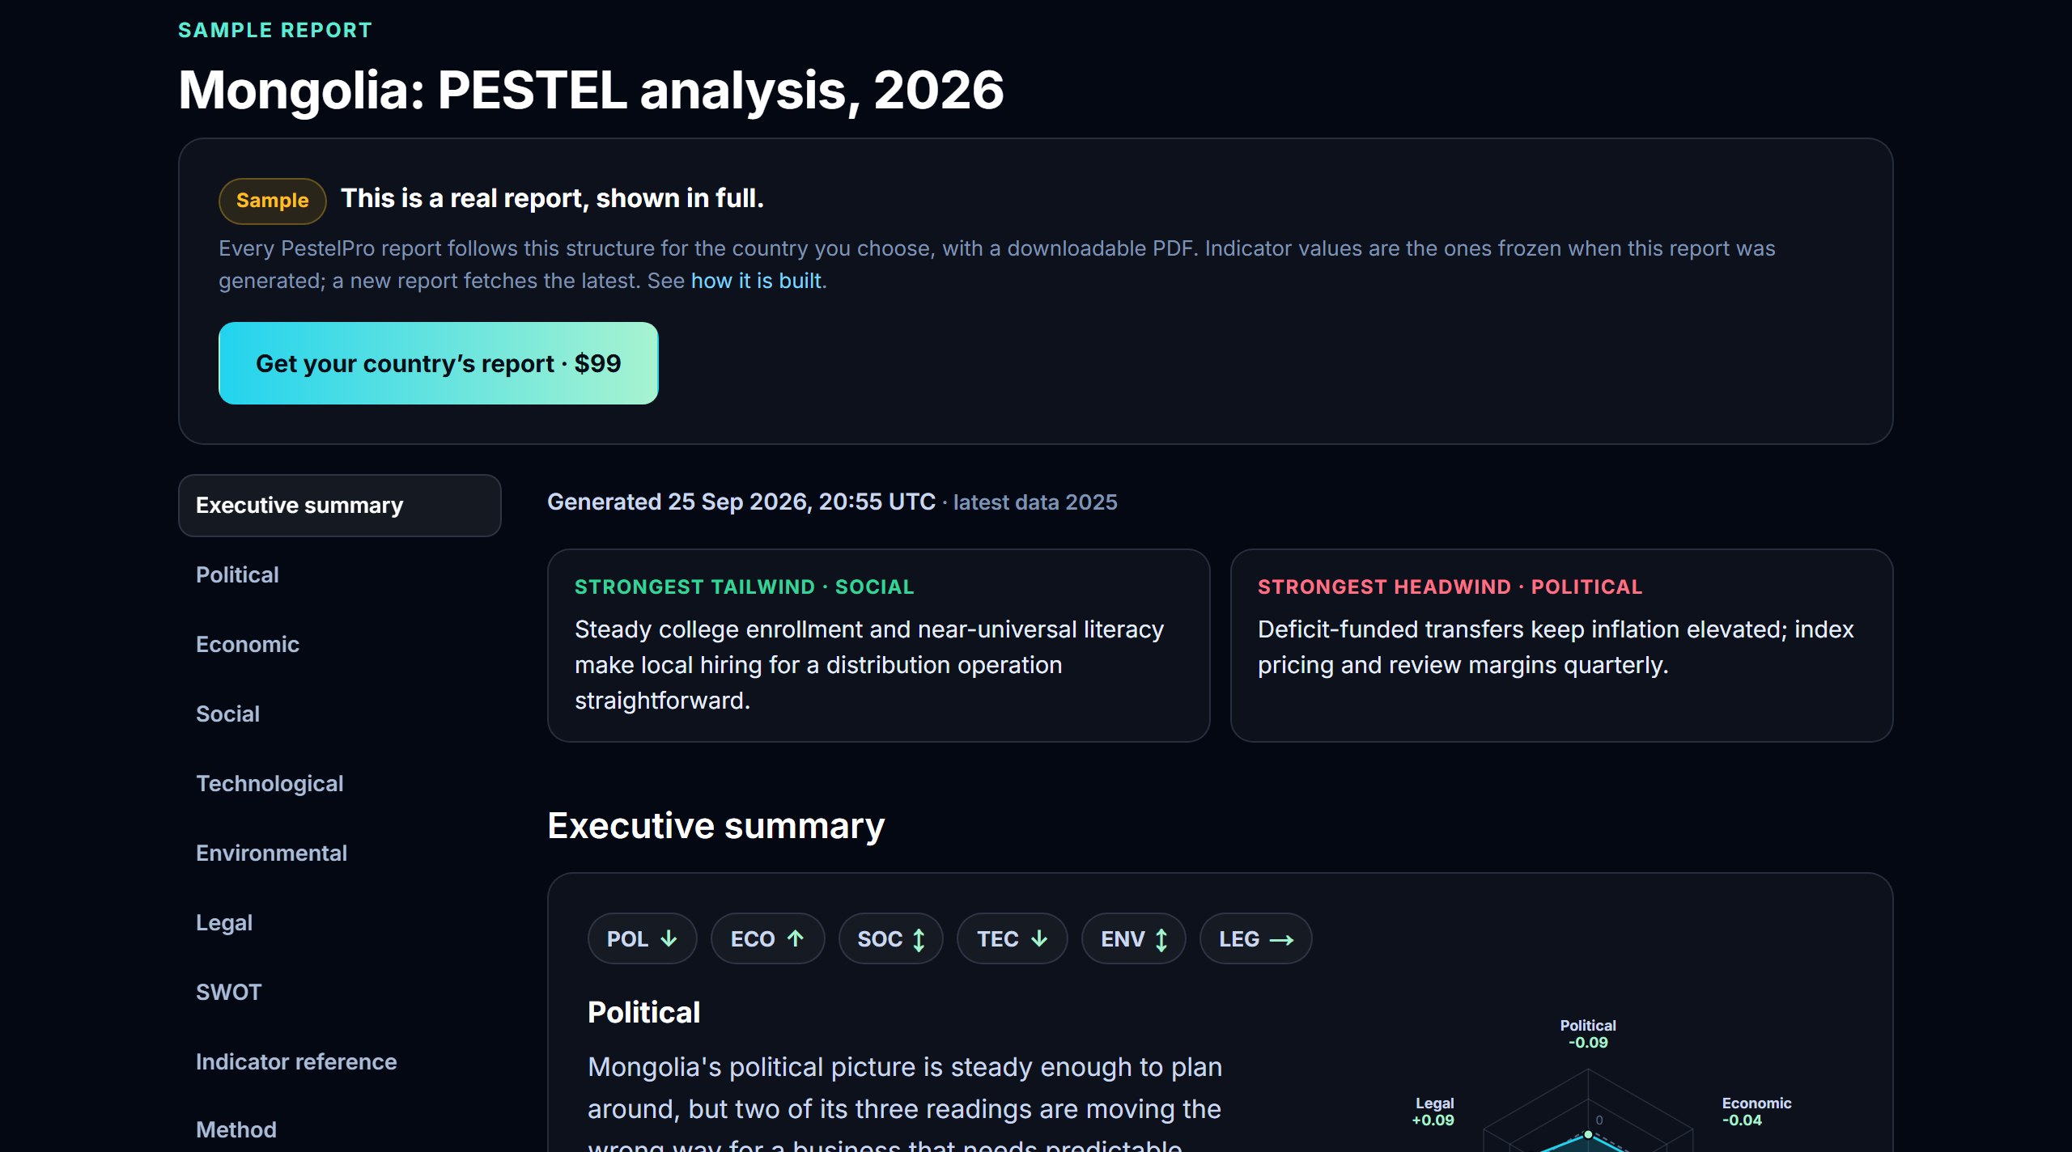This screenshot has height=1152, width=2072.
Task: Click the yellow Sample badge
Action: pyautogui.click(x=273, y=201)
